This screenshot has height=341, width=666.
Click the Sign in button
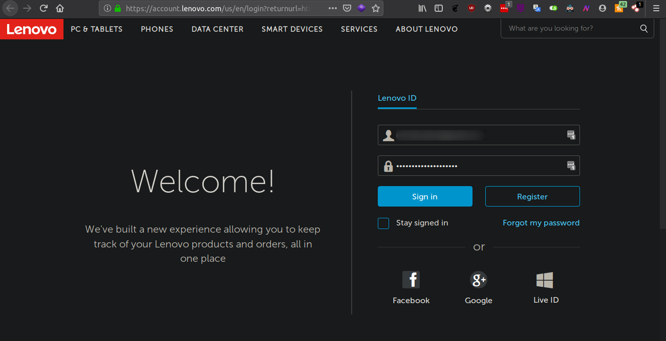(425, 196)
